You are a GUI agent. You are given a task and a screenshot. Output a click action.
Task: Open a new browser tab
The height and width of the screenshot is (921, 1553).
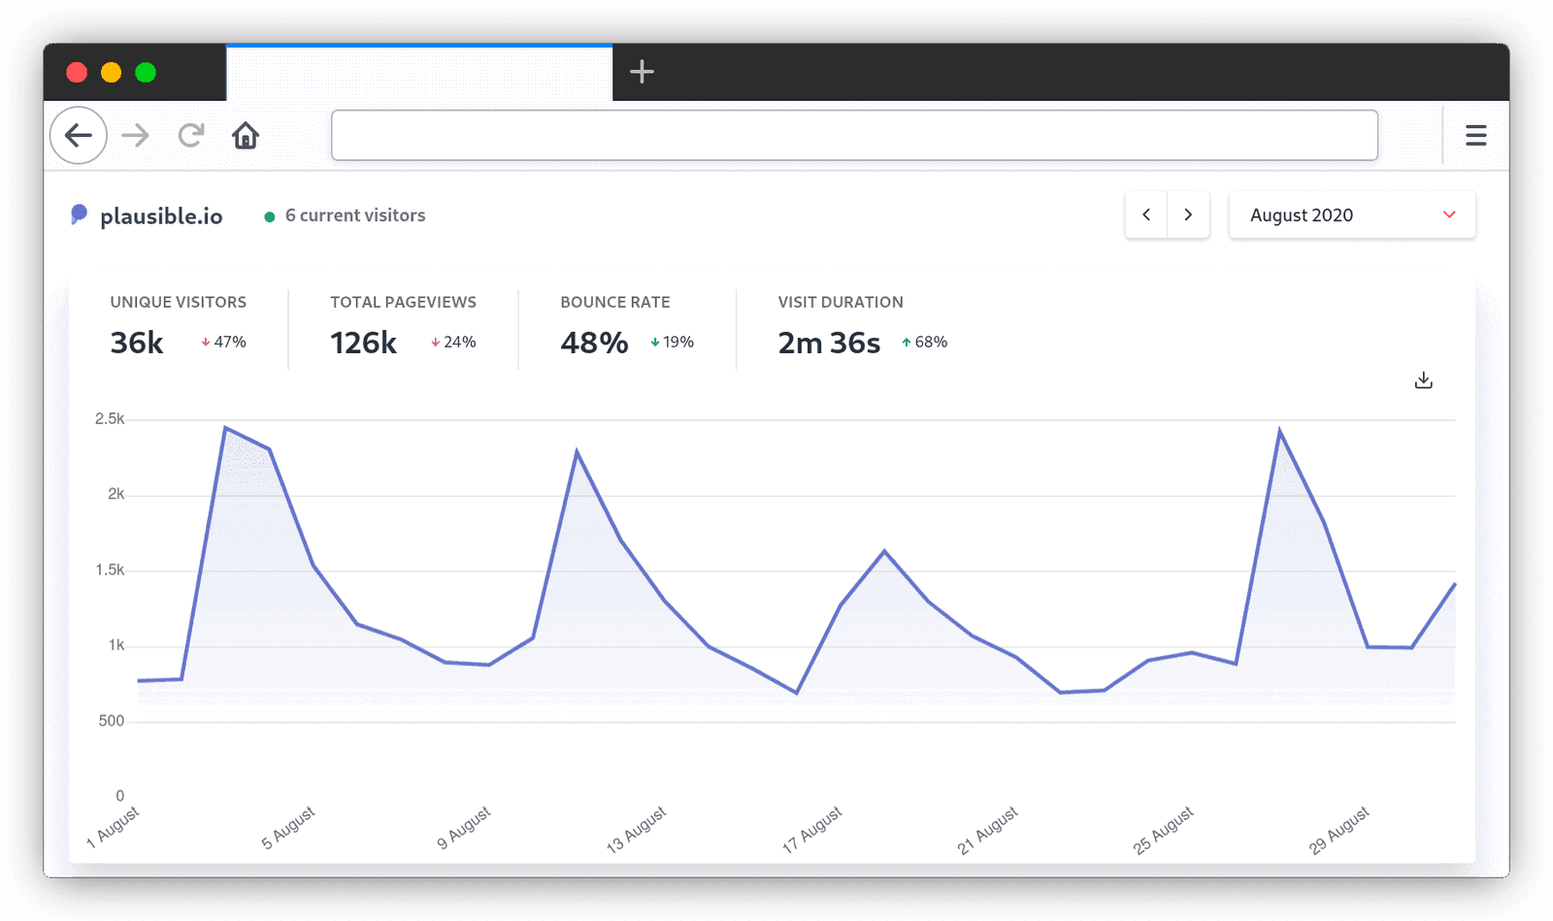point(641,72)
